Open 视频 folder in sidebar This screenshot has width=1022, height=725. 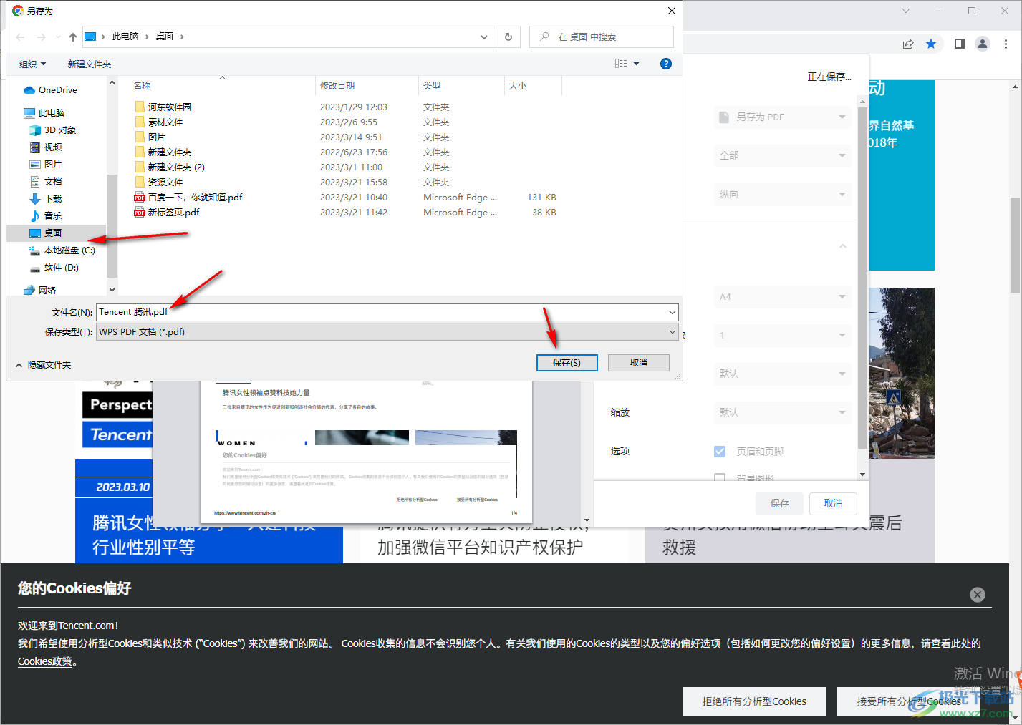[52, 147]
